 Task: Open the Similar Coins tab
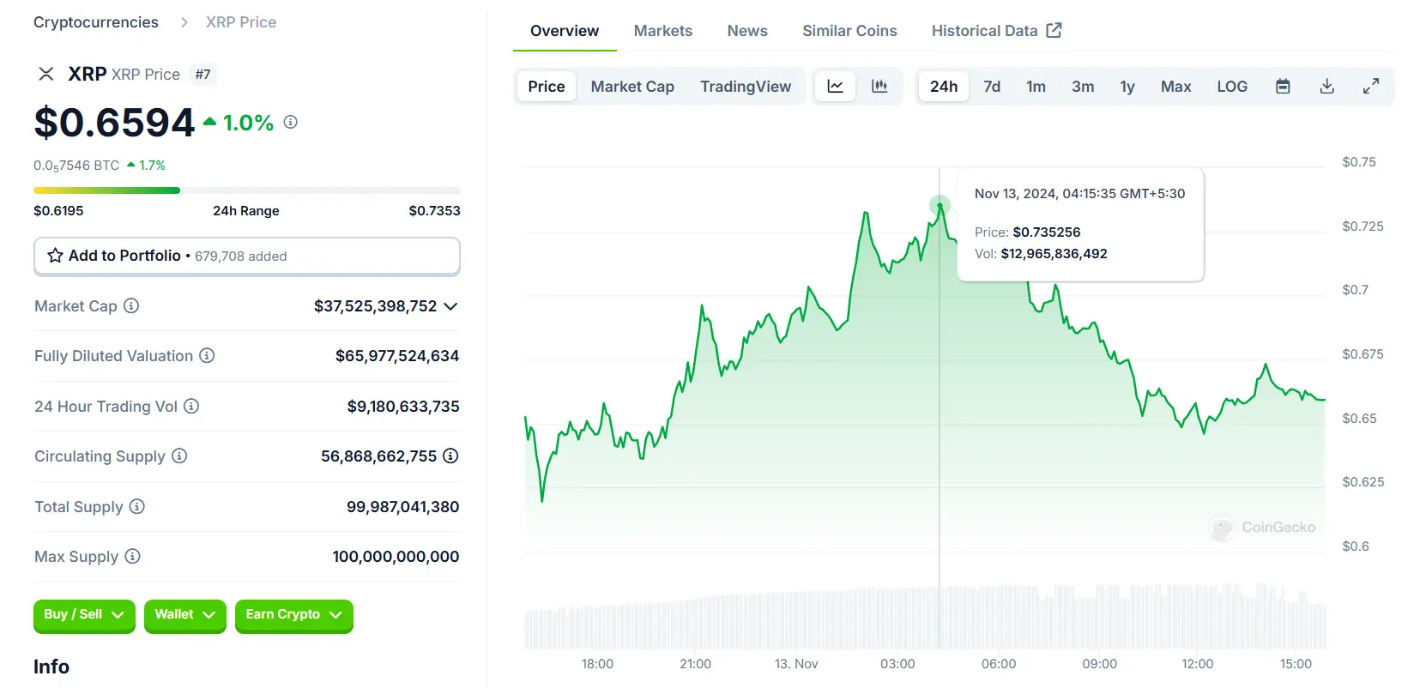pyautogui.click(x=849, y=31)
